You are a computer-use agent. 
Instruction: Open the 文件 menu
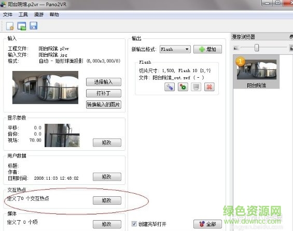(8, 15)
